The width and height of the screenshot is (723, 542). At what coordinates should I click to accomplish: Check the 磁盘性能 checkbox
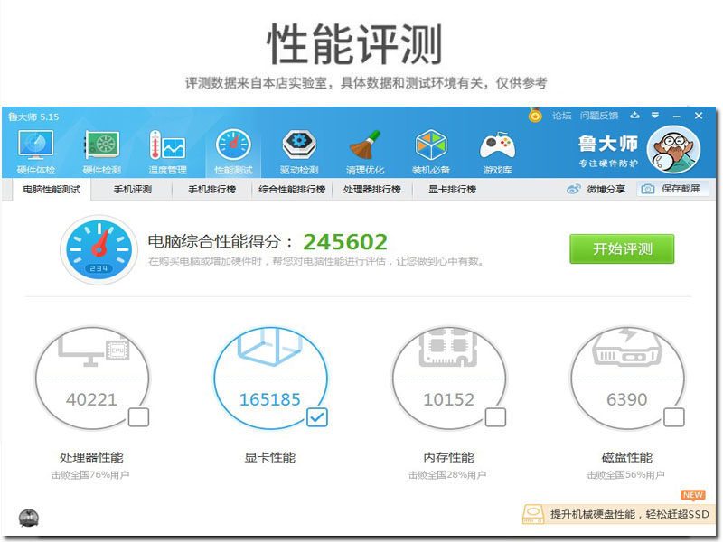pyautogui.click(x=673, y=417)
